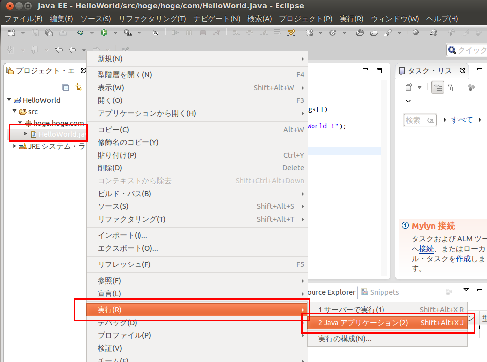This screenshot has width=487, height=362.
Task: Click the green Run play icon
Action: (104, 33)
